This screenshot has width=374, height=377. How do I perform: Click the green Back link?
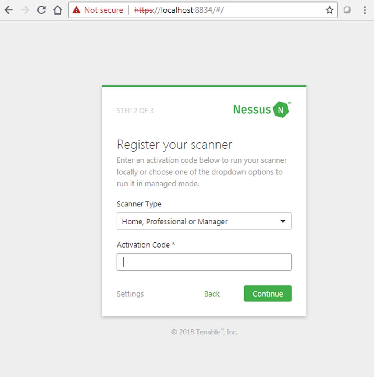(x=212, y=294)
